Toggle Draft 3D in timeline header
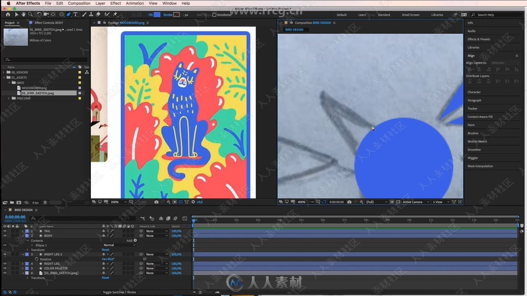This screenshot has height=296, width=527. [x=152, y=218]
